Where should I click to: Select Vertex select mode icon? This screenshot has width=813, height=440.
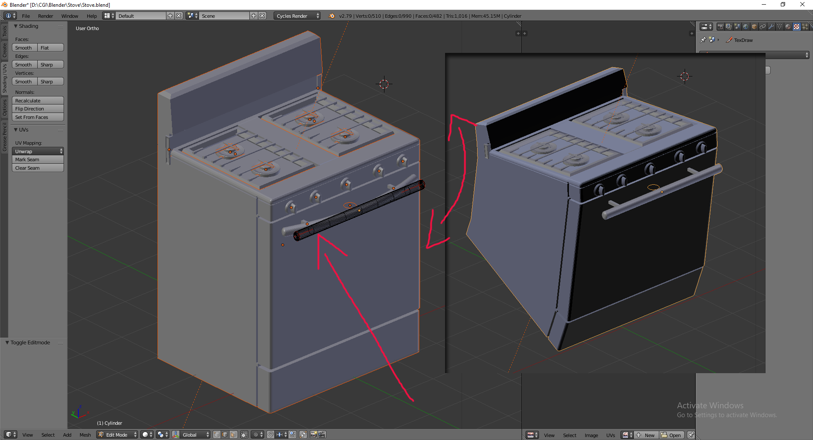pos(217,434)
